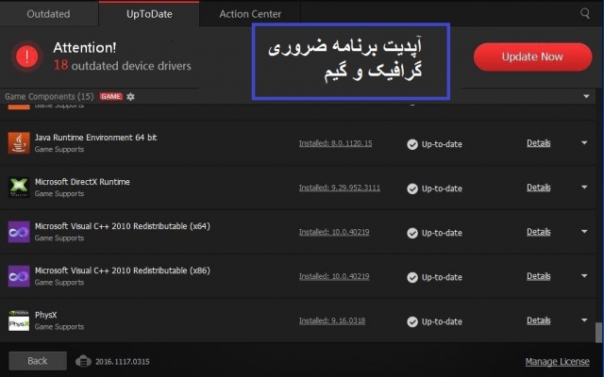This screenshot has height=377, width=604.
Task: Click the Game Components (15) header
Action: (49, 96)
